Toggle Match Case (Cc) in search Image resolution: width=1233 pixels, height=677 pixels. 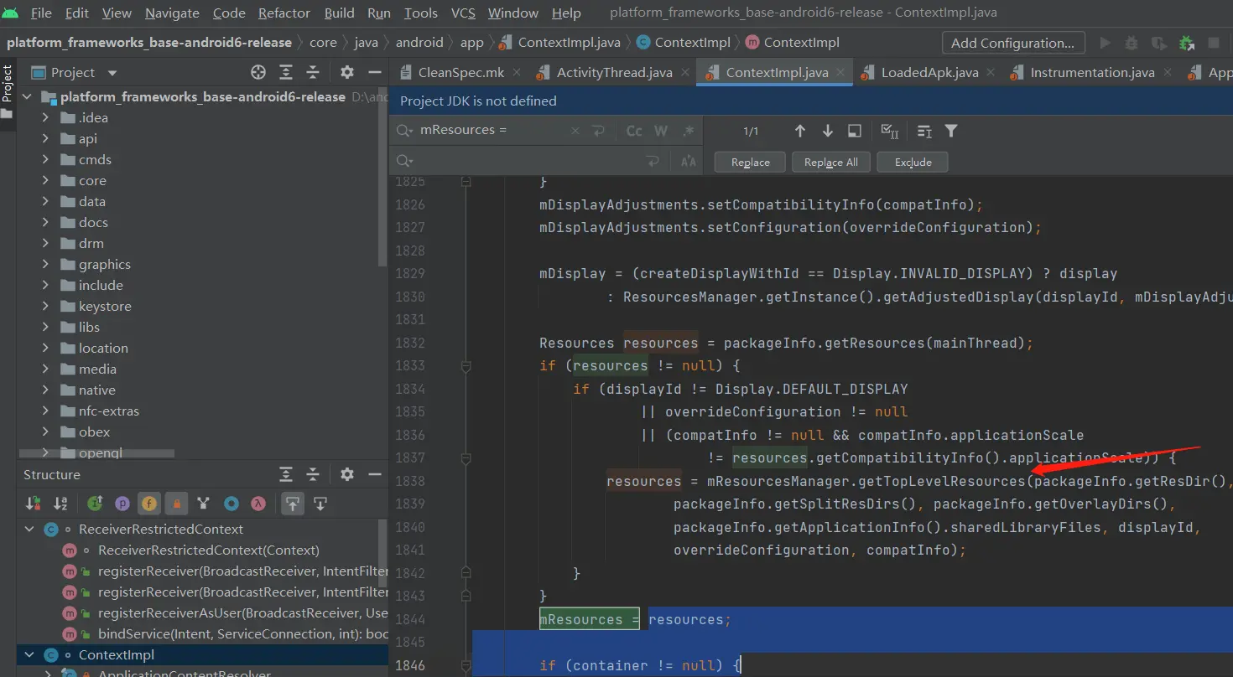click(634, 131)
